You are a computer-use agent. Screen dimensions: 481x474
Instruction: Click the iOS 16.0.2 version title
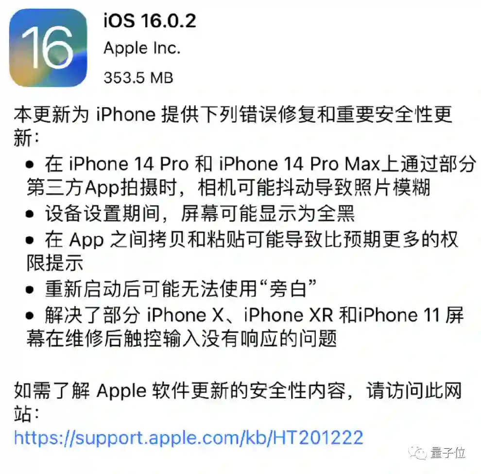point(150,20)
